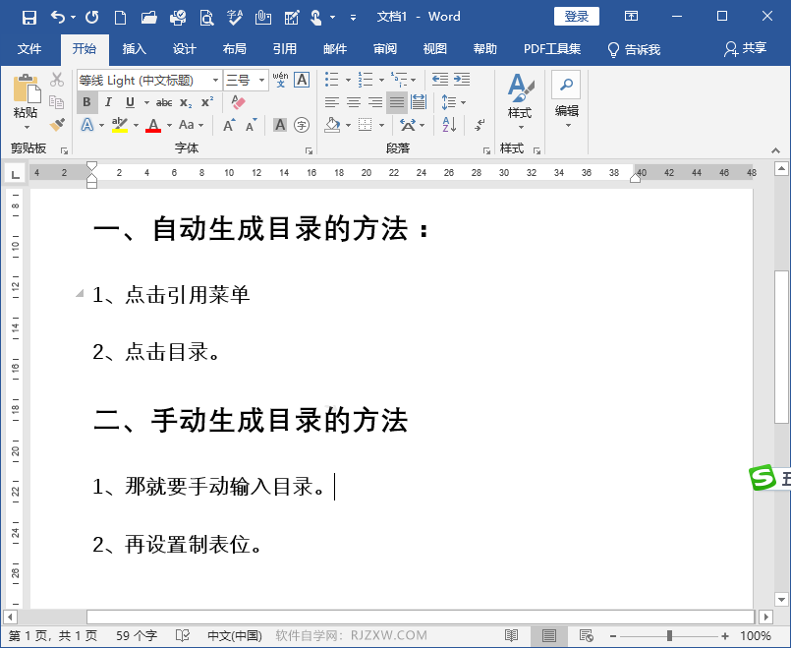Switch to the 插入 ribbon tab

click(x=134, y=48)
